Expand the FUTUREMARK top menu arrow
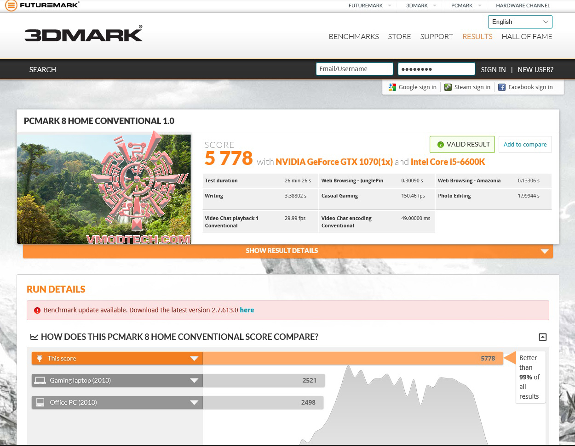 pos(389,6)
